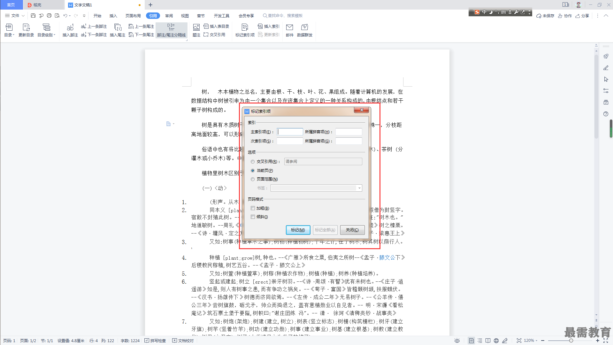Expand the footnote group dialog launcher
613x345 pixels.
click(x=186, y=40)
